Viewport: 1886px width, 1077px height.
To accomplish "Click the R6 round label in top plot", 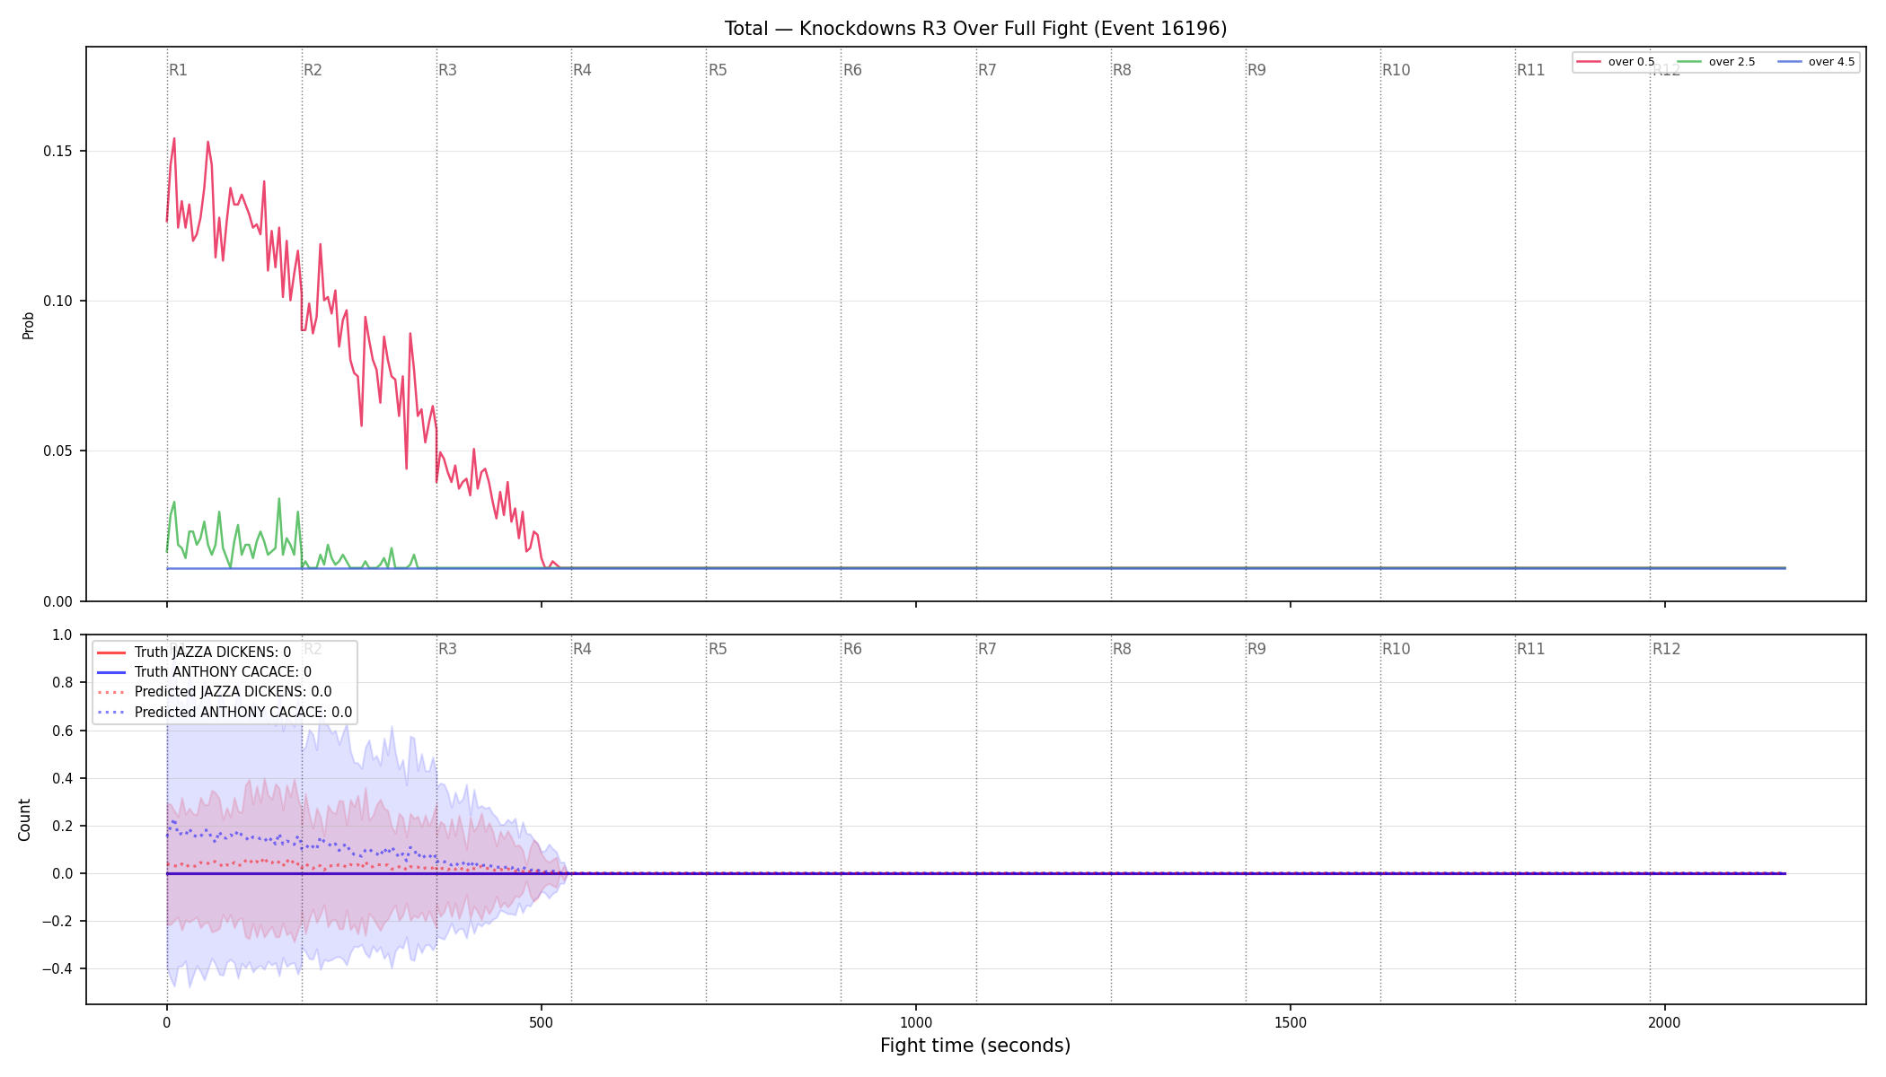I will (852, 70).
